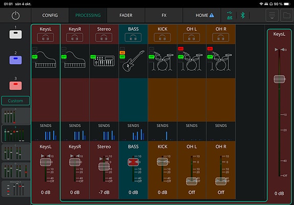Click the orange AG indicator on BASS
Image resolution: width=294 pixels, height=205 pixels.
pyautogui.click(x=122, y=53)
